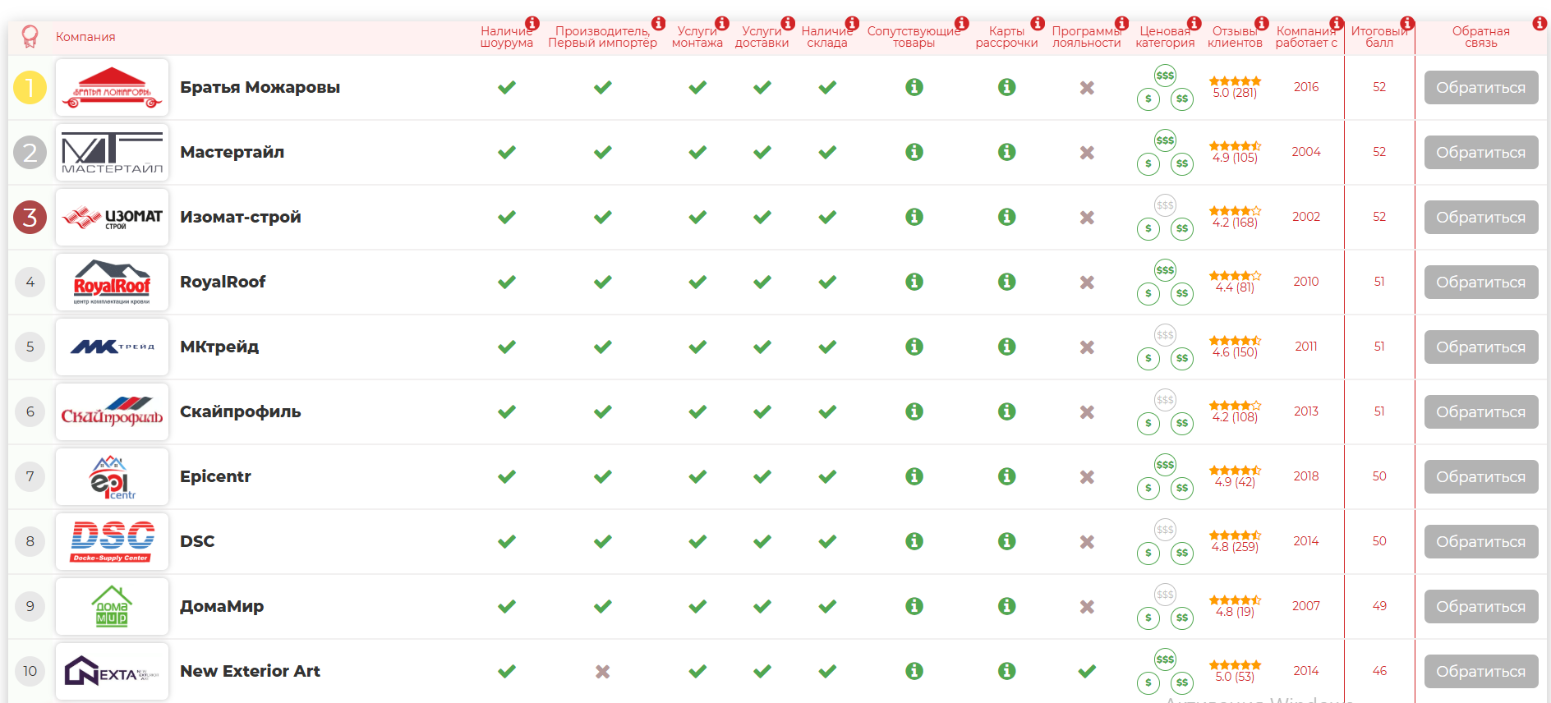The height and width of the screenshot is (703, 1551).
Task: Click Обратиться button for Братья Можаровы
Action: pos(1481,87)
